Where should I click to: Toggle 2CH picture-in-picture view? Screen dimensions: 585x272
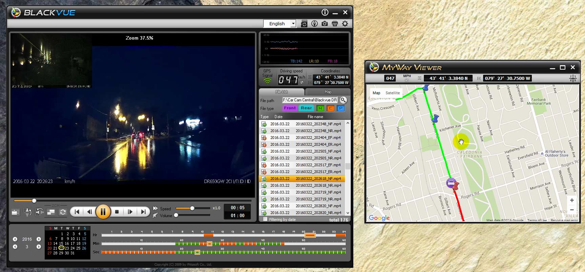tap(51, 212)
